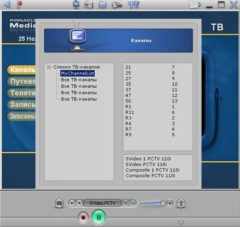Select channel 47 in the list
This screenshot has width=240, height=227.
pos(158,96)
